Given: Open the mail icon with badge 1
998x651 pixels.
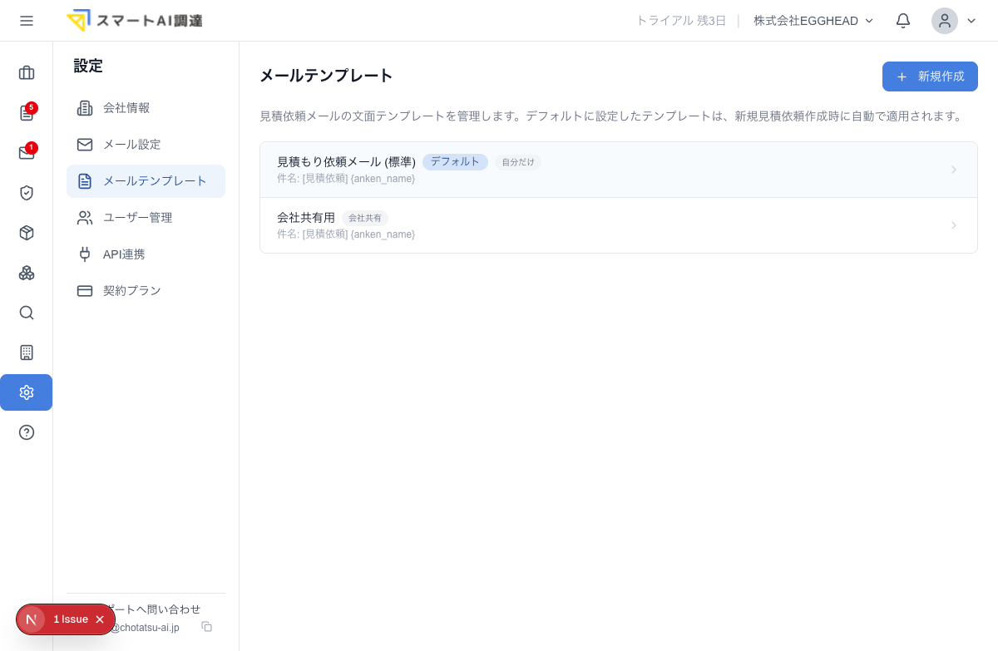Looking at the screenshot, I should tap(27, 153).
